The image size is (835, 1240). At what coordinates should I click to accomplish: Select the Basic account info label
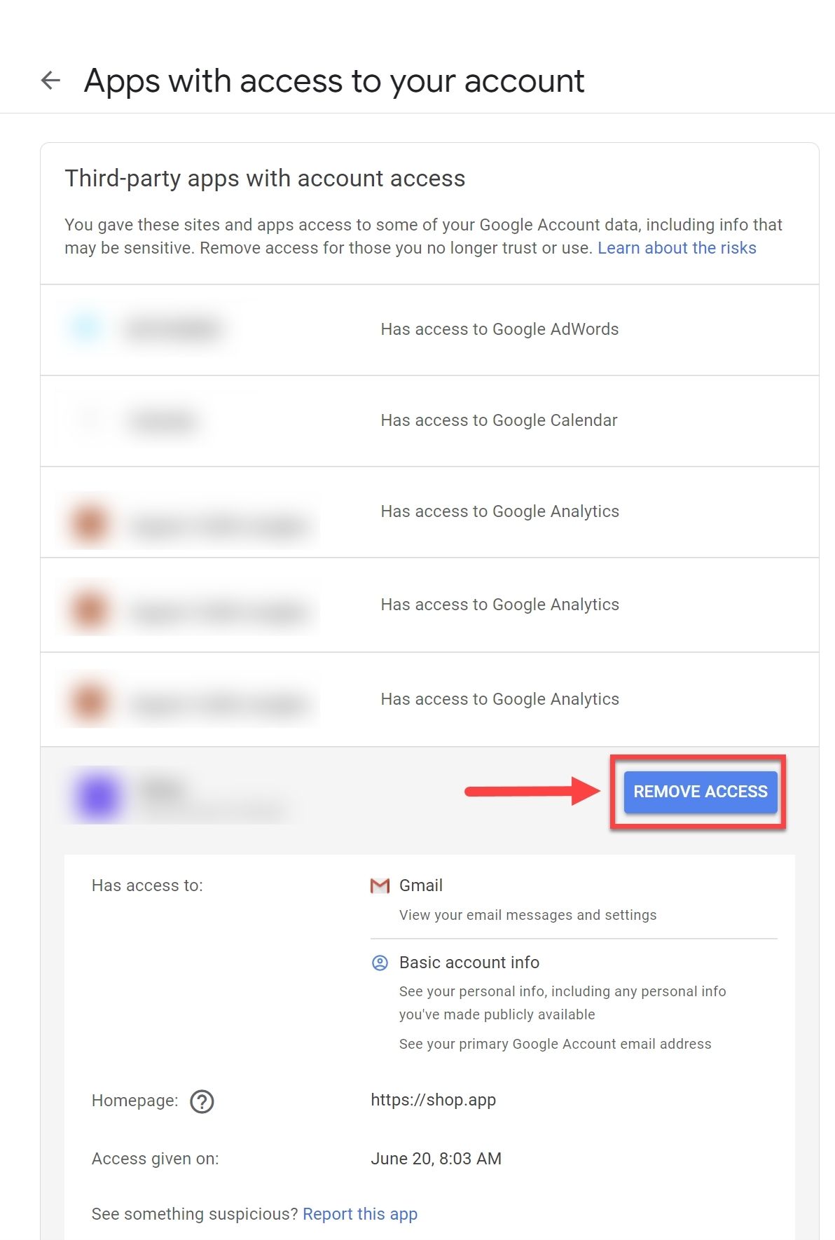[469, 963]
